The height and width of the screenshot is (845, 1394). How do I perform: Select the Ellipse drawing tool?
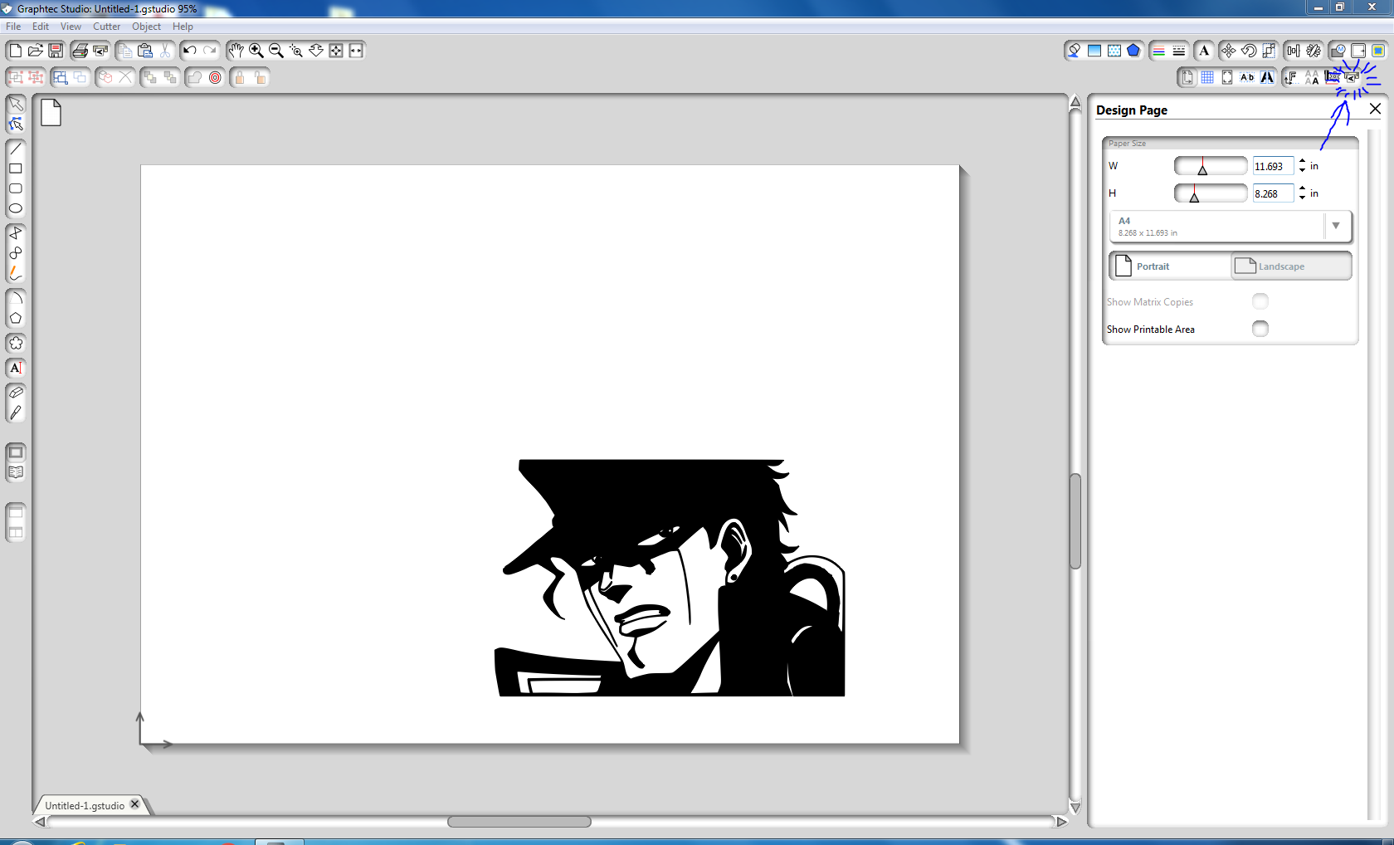(16, 208)
